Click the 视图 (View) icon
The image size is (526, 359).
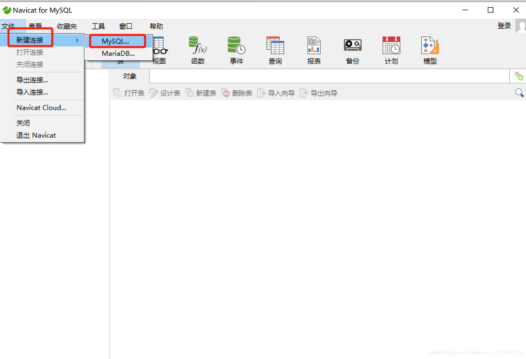click(x=159, y=50)
